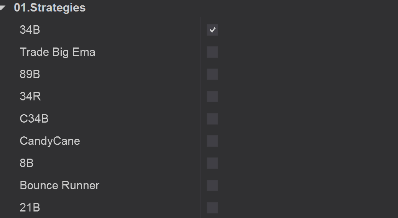The image size is (398, 218).
Task: Highlight the 34R property row label
Action: [x=30, y=97]
